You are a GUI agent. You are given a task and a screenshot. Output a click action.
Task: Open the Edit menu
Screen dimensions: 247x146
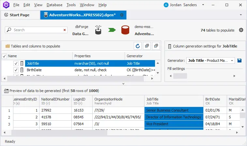pos(27,5)
